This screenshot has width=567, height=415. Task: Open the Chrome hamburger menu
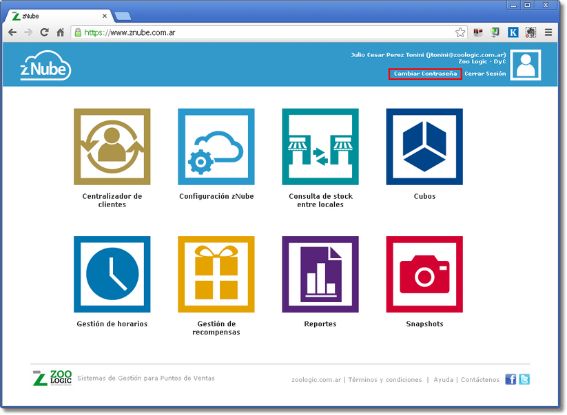coord(548,32)
